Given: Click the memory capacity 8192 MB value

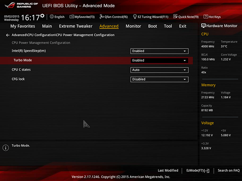Looking at the screenshot, I should point(207,110).
